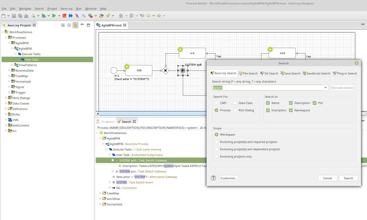
Task: Click the External Tools run icon
Action: pos(90,16)
